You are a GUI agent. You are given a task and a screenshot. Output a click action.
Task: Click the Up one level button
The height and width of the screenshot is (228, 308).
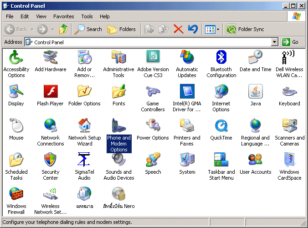63,29
